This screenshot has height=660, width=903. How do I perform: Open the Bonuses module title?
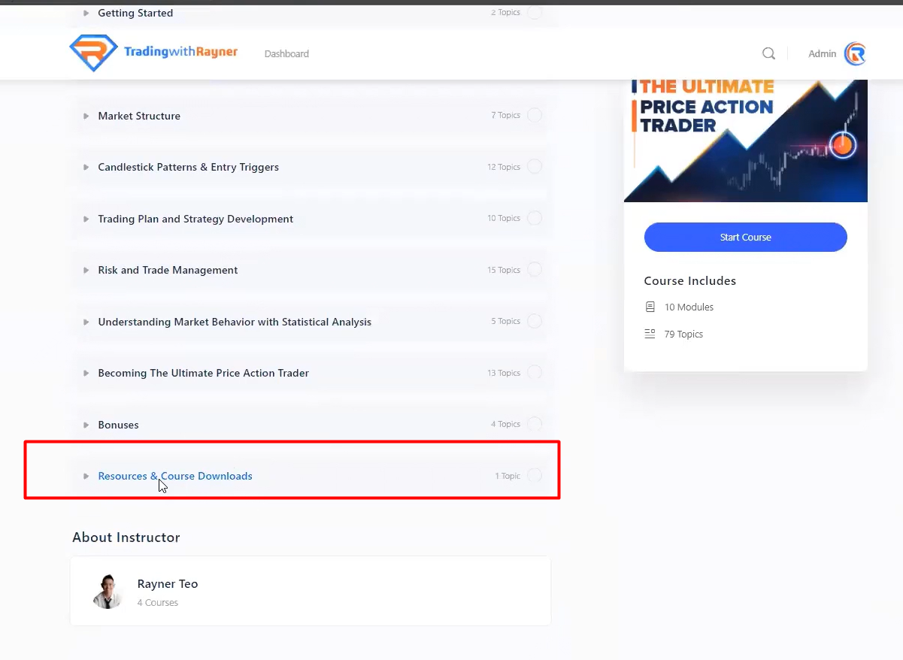pos(118,425)
